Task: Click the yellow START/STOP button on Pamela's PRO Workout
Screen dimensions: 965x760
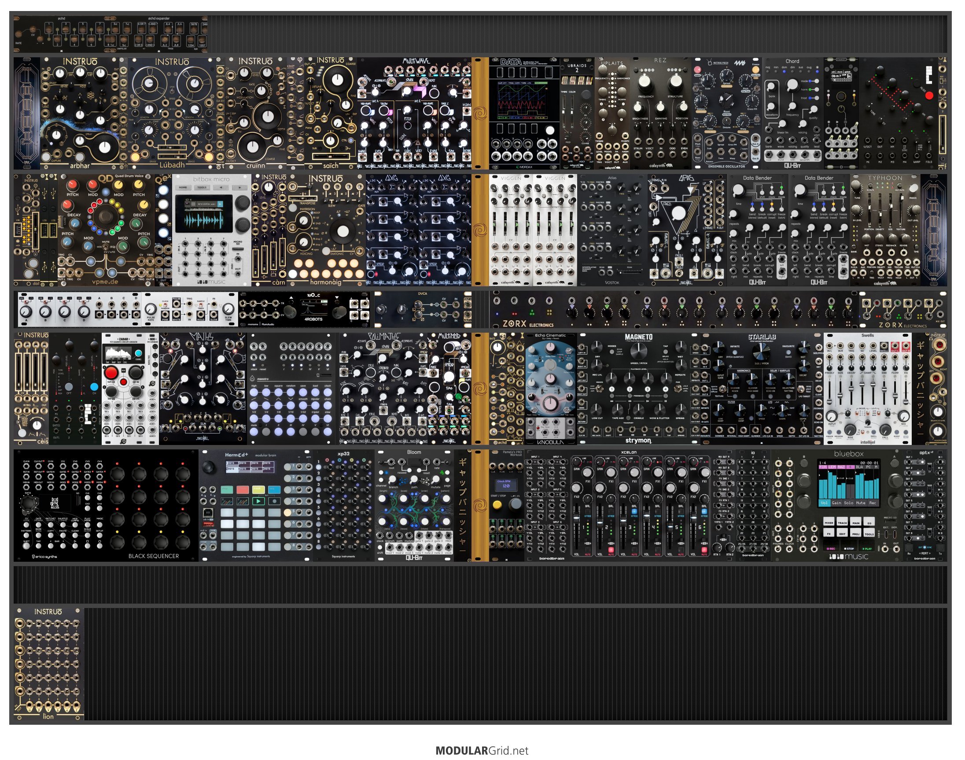Action: click(497, 505)
